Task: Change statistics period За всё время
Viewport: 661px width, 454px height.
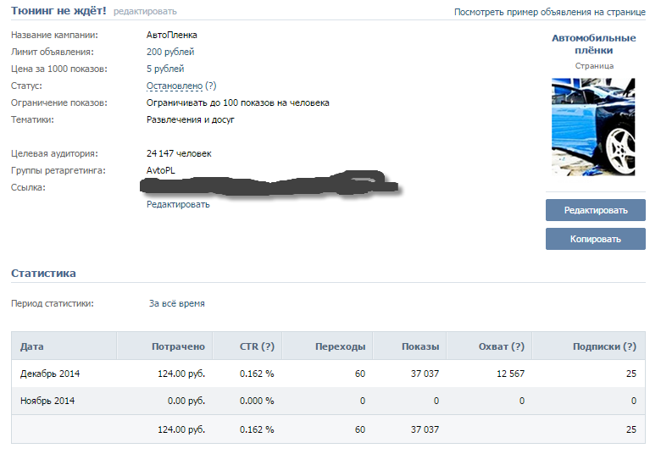Action: coord(176,303)
